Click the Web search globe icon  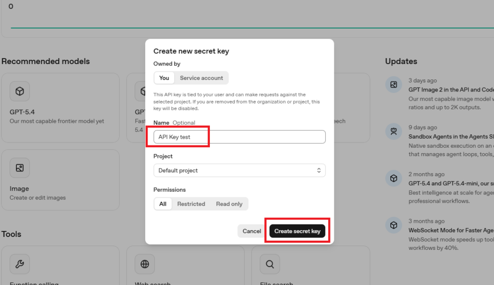145,264
